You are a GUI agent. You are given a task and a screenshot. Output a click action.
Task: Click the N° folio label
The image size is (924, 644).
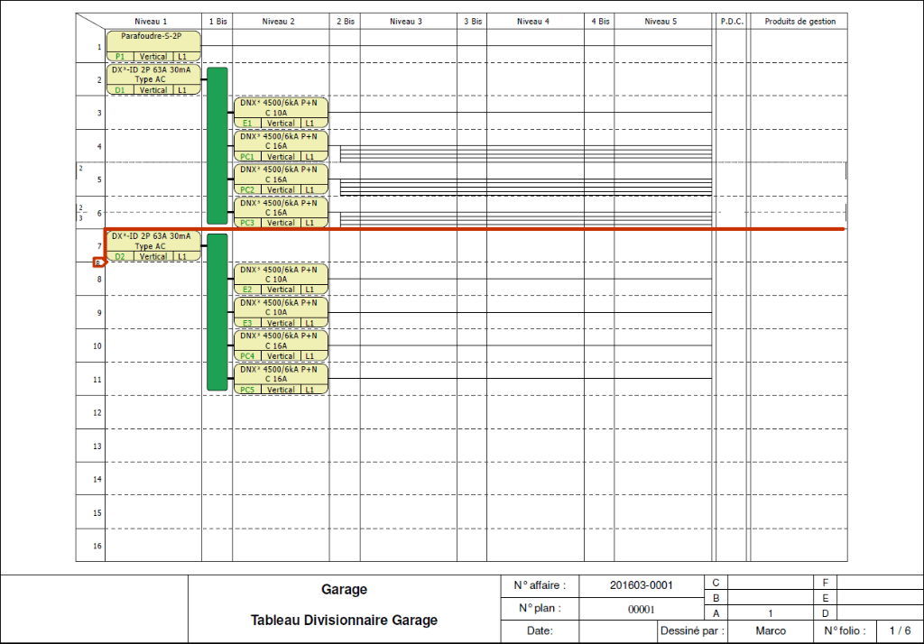coord(845,630)
